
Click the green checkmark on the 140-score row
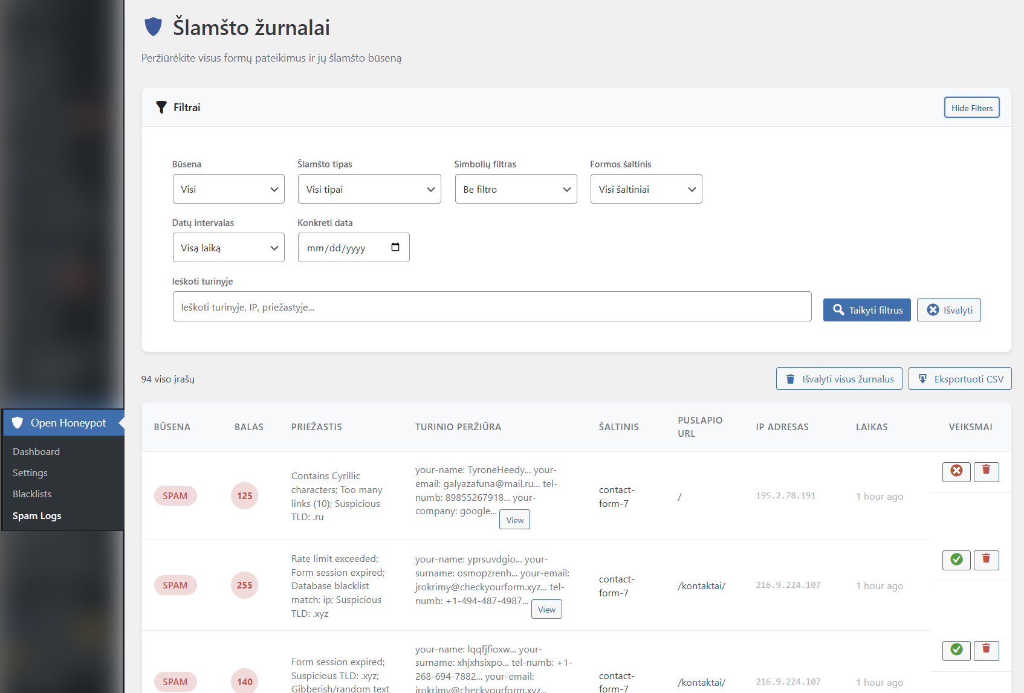pyautogui.click(x=956, y=650)
